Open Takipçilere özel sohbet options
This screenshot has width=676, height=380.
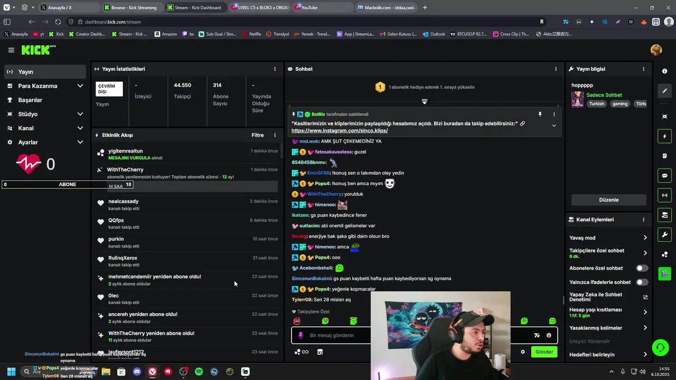[x=608, y=253]
